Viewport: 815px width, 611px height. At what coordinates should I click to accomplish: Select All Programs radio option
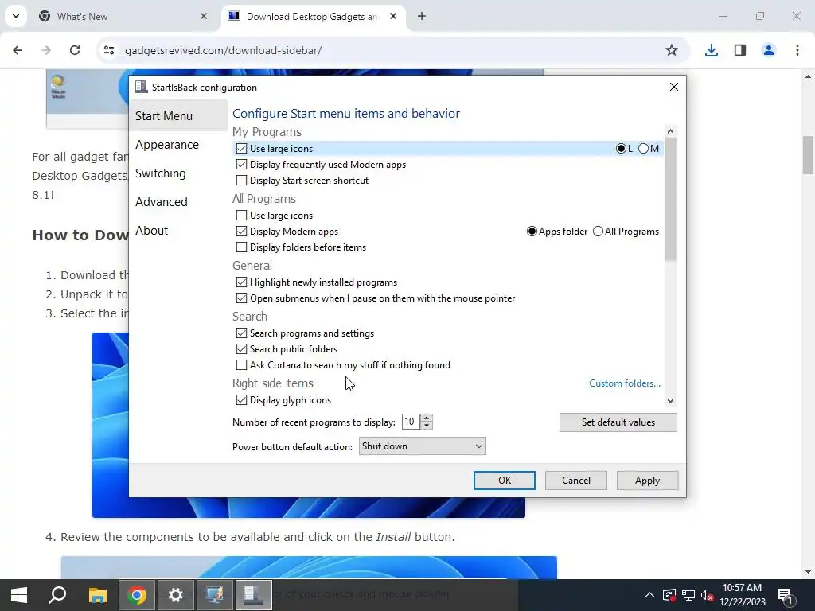click(598, 232)
